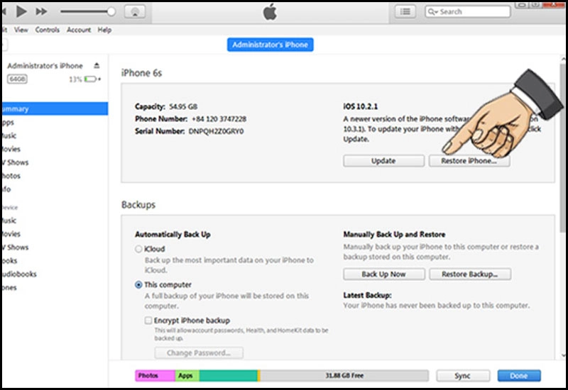
Task: Open Audiobooks in the sidebar
Action: [19, 274]
